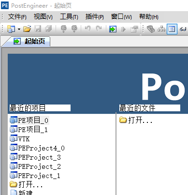Click 打开... under recent projects

[x=26, y=184]
